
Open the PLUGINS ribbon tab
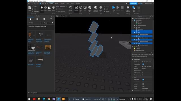[78, 4]
